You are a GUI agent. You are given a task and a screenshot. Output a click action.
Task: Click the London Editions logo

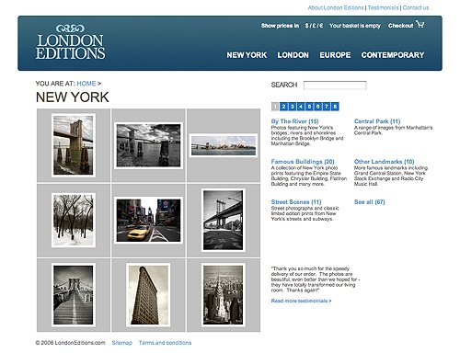point(70,41)
